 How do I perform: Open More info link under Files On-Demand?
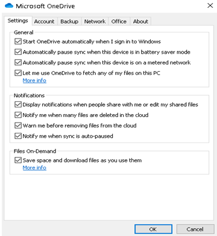point(34,168)
